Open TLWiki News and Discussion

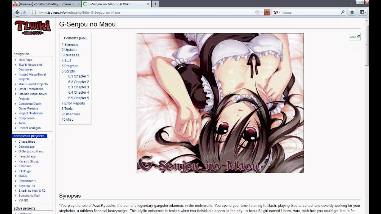tap(30, 67)
